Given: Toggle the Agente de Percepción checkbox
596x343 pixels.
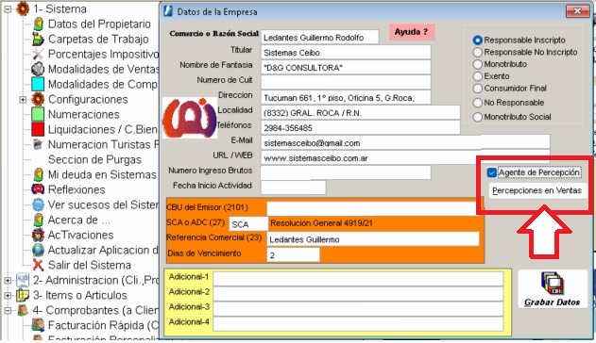Looking at the screenshot, I should point(492,172).
